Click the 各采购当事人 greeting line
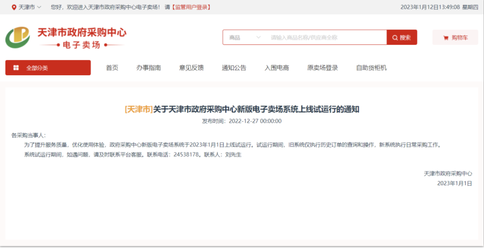 [29, 135]
